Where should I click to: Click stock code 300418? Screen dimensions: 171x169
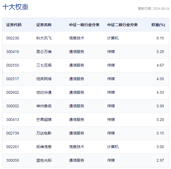(x=13, y=52)
